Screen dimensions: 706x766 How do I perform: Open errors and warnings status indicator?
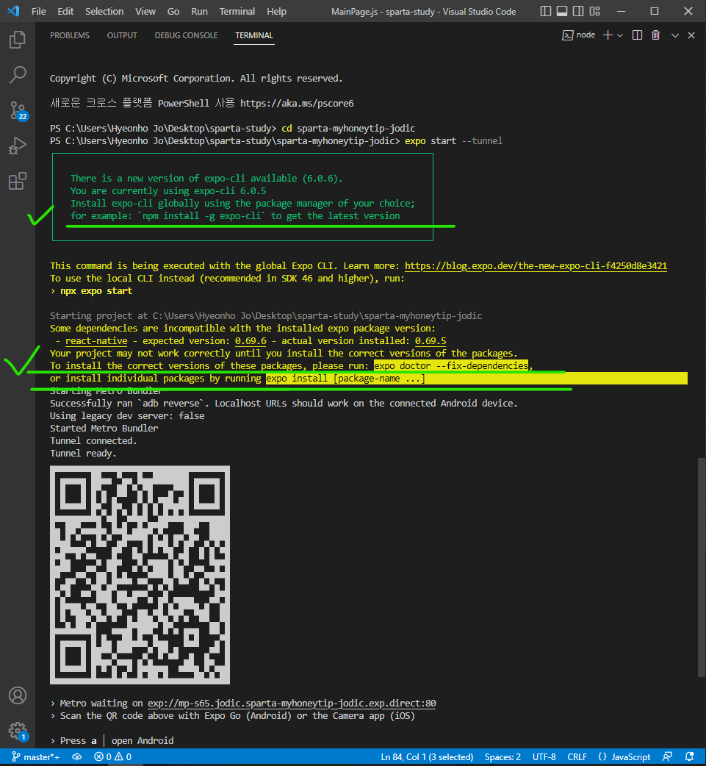coord(112,756)
